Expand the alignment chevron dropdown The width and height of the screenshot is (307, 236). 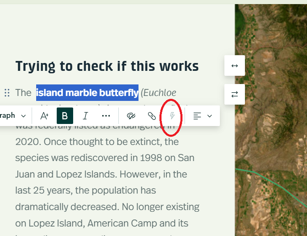[210, 116]
